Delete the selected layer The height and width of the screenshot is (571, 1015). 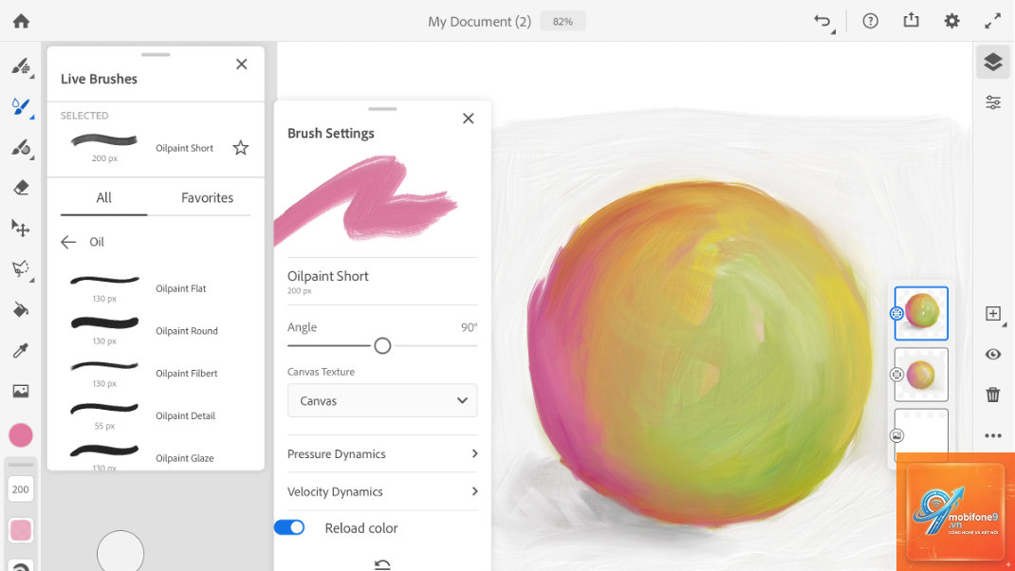(x=993, y=395)
